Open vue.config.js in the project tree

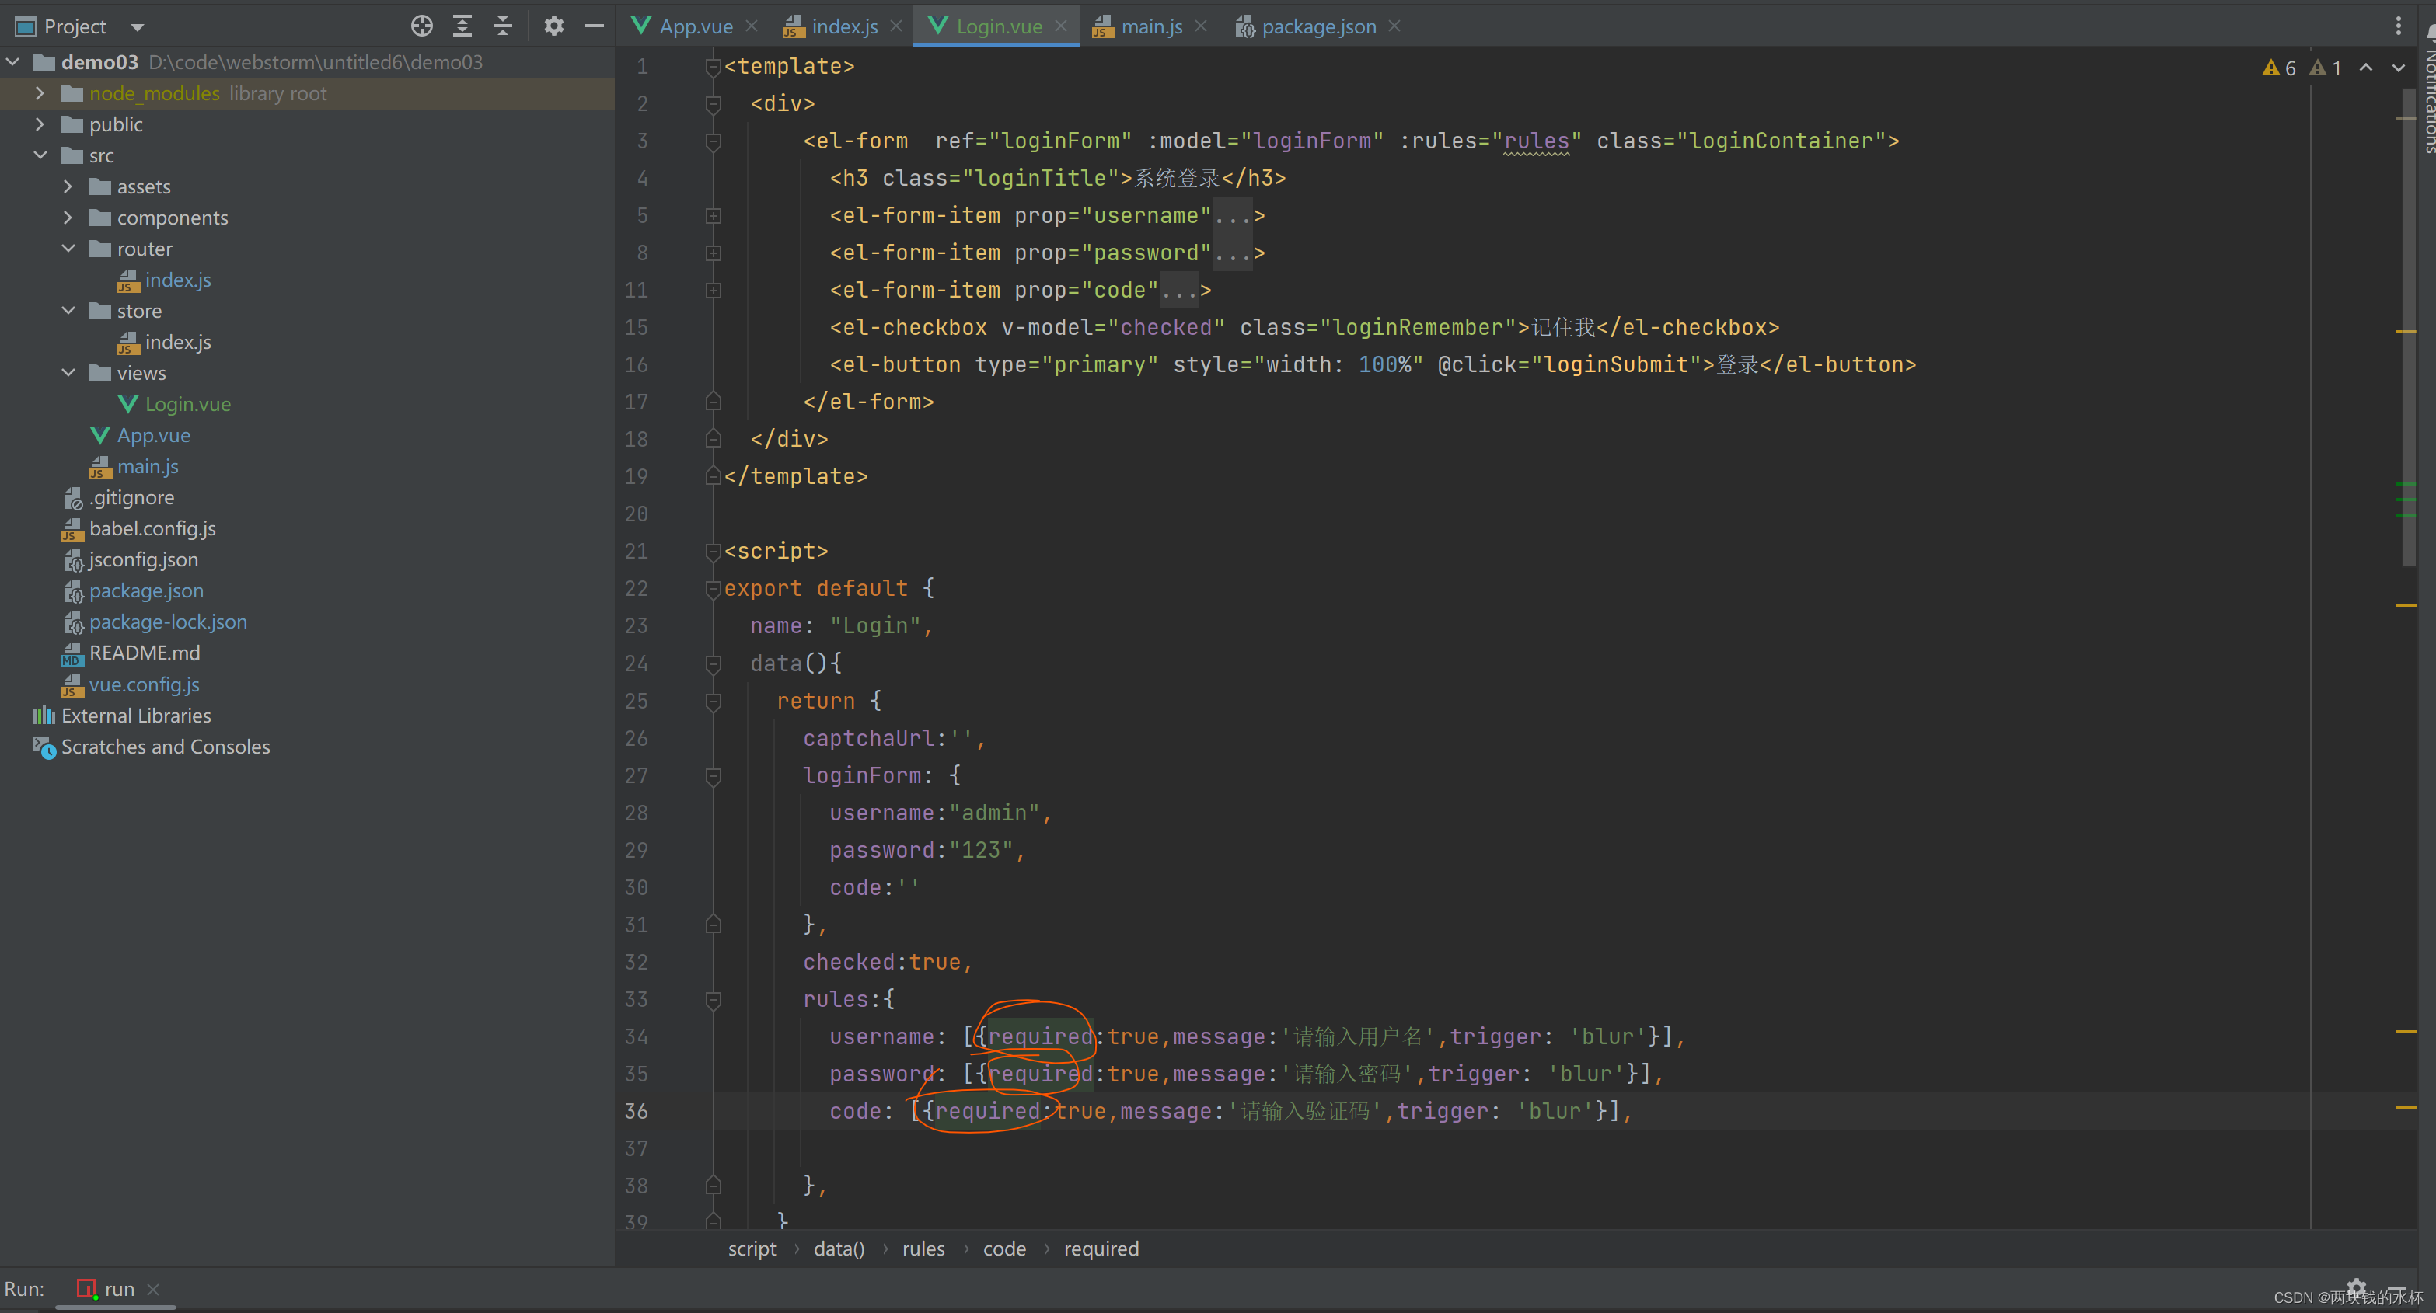pyautogui.click(x=144, y=684)
